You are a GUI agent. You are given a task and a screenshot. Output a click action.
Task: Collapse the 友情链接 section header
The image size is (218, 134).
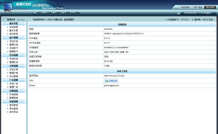click(x=14, y=91)
